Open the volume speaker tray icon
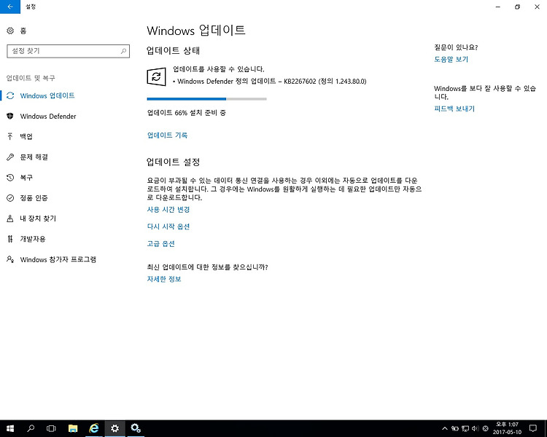The width and height of the screenshot is (547, 437). [475, 428]
